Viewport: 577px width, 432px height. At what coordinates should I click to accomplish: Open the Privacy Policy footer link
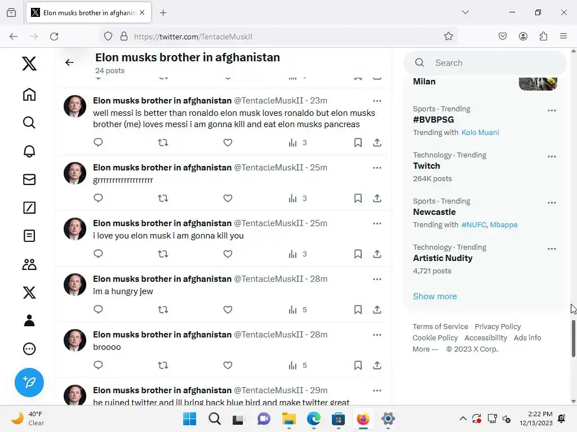tap(498, 326)
